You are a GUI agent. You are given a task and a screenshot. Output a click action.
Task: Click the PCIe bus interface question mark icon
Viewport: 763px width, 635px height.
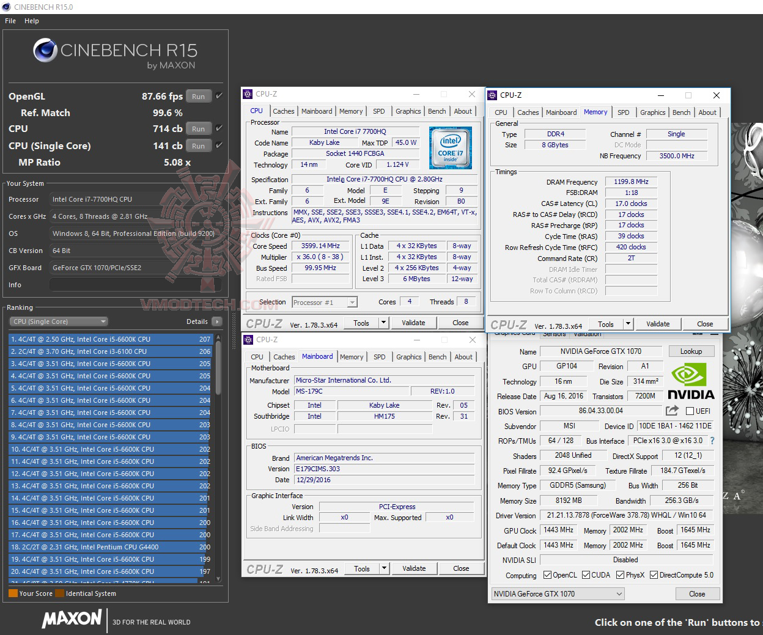point(712,441)
